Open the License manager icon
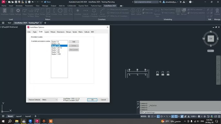221x124 pixels. click(217, 12)
